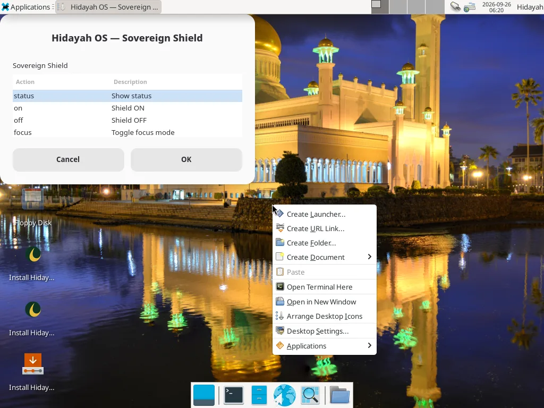Launch Web Browser globe from dock
544x408 pixels.
[285, 395]
